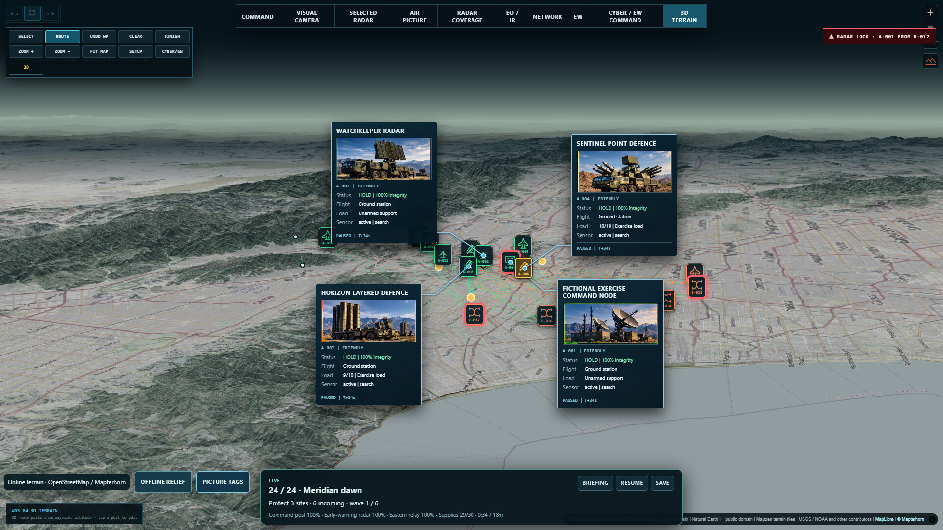
Task: Select hostile drone marker B-017
Action: click(x=474, y=315)
